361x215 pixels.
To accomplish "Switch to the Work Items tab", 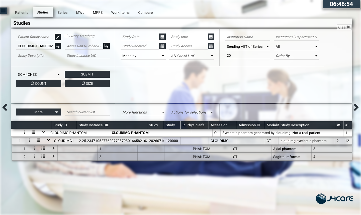I will (x=120, y=12).
